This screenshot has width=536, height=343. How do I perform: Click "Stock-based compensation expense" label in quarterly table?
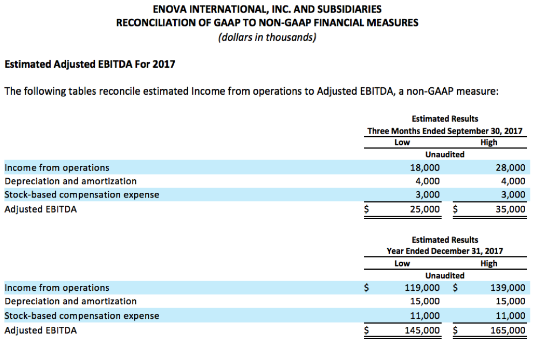point(82,195)
